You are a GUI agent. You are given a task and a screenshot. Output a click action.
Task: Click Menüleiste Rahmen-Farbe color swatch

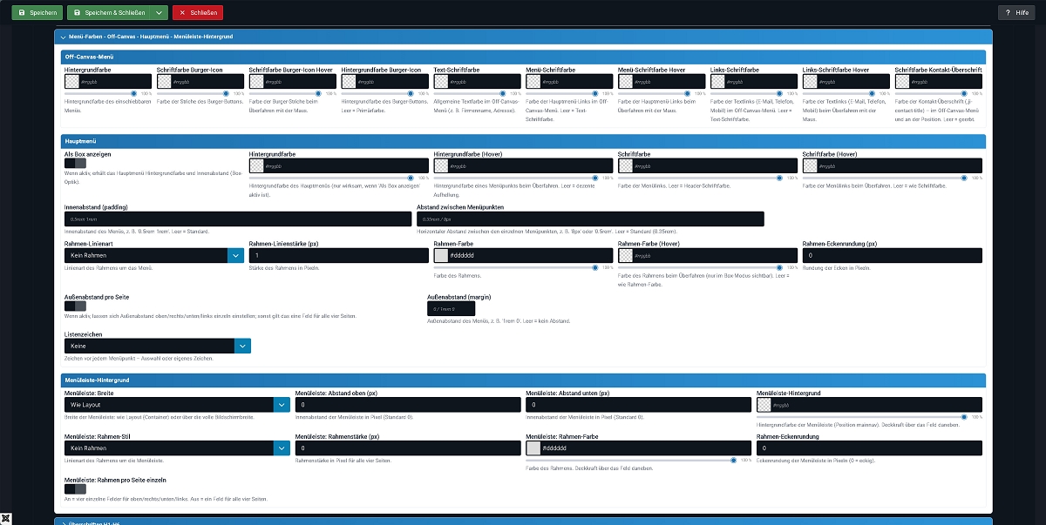pyautogui.click(x=533, y=448)
